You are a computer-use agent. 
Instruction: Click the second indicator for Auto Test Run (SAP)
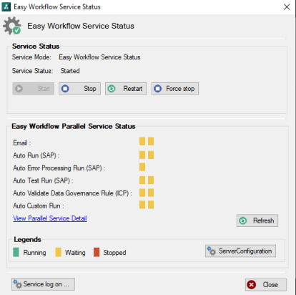pos(151,180)
